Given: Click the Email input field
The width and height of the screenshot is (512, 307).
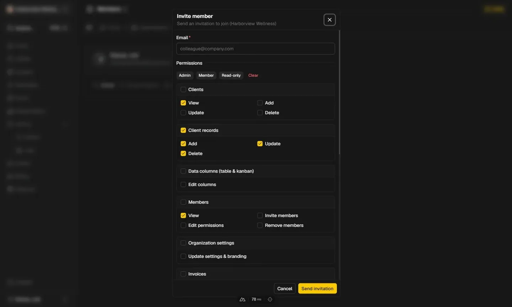Looking at the screenshot, I should (x=255, y=49).
